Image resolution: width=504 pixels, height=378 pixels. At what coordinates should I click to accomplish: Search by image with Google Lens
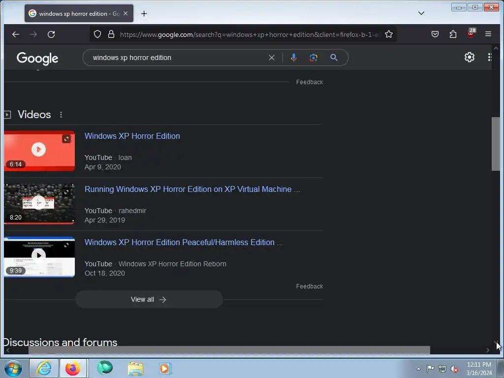point(314,58)
